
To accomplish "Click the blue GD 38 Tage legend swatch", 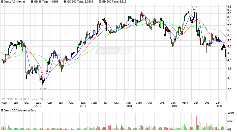I will tap(32, 2).
